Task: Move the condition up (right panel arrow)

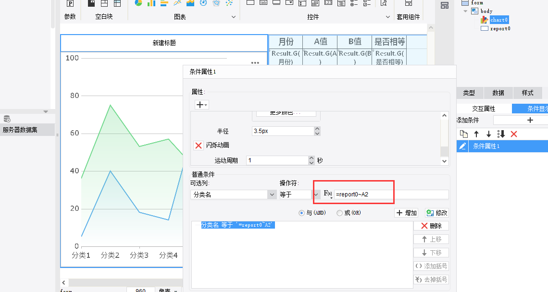Action: tap(476, 134)
